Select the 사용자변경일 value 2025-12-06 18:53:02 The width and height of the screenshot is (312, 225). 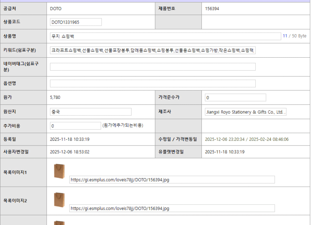(70, 152)
